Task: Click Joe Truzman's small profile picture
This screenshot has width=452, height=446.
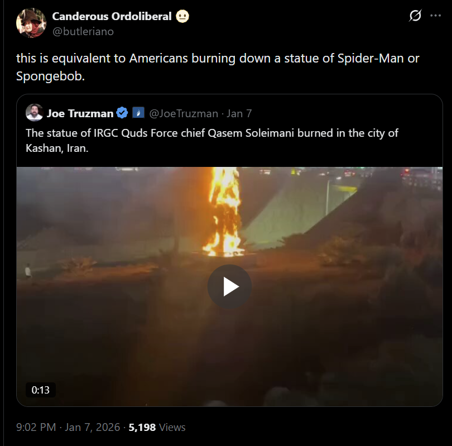Action: click(35, 113)
